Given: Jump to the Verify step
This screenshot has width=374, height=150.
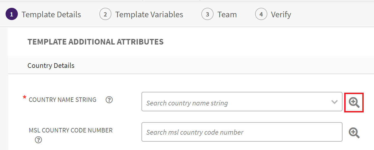Looking at the screenshot, I should [x=281, y=14].
